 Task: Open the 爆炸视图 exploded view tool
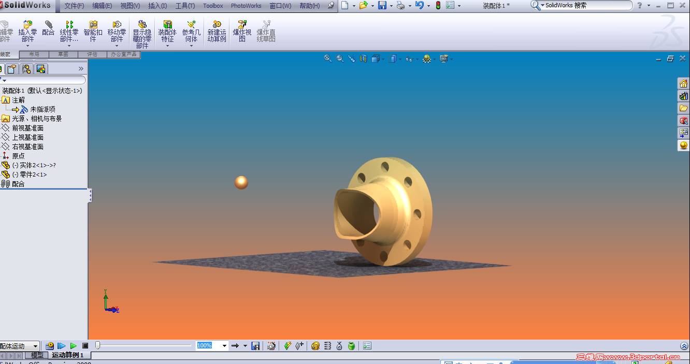(242, 32)
